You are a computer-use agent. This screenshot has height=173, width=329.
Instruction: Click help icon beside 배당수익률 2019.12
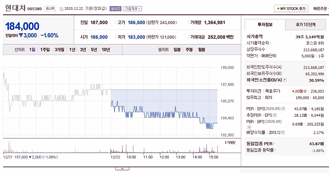click(x=283, y=132)
